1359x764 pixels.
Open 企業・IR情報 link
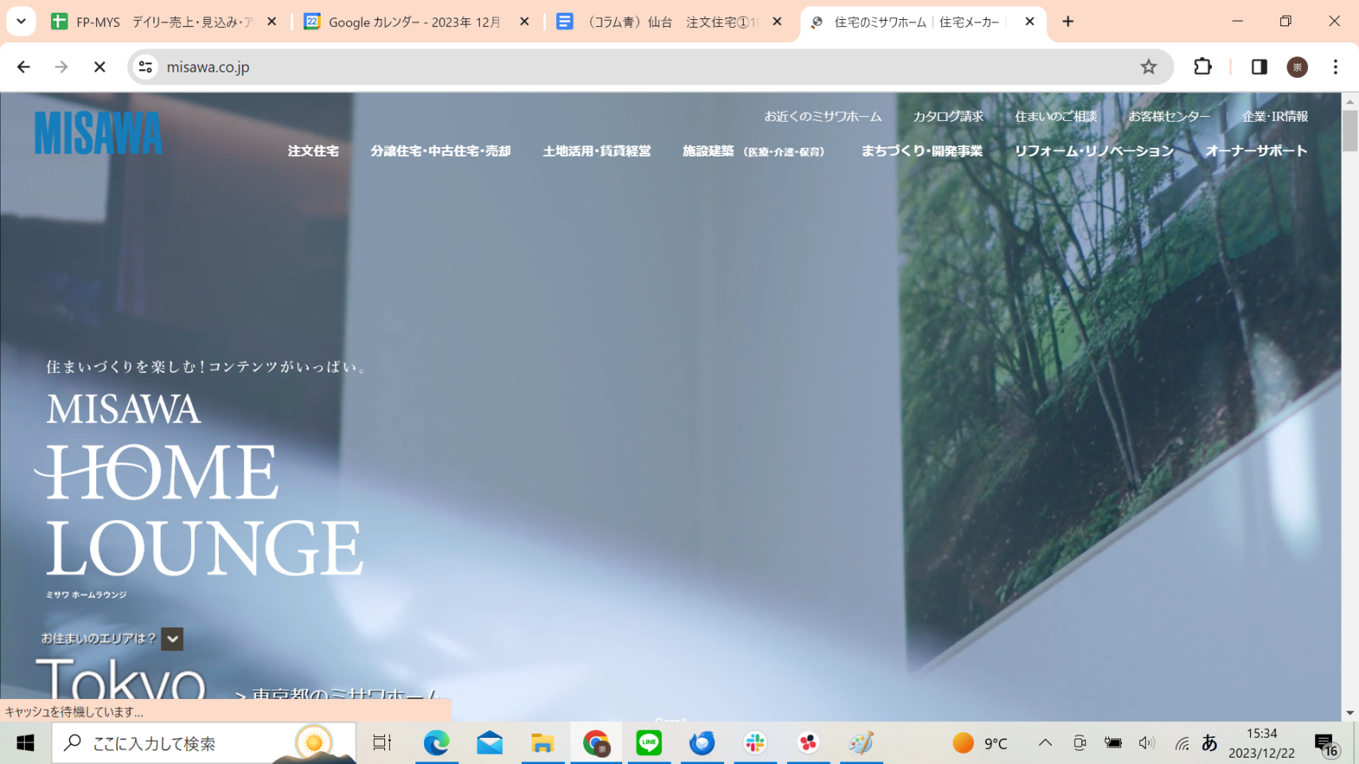tap(1275, 116)
